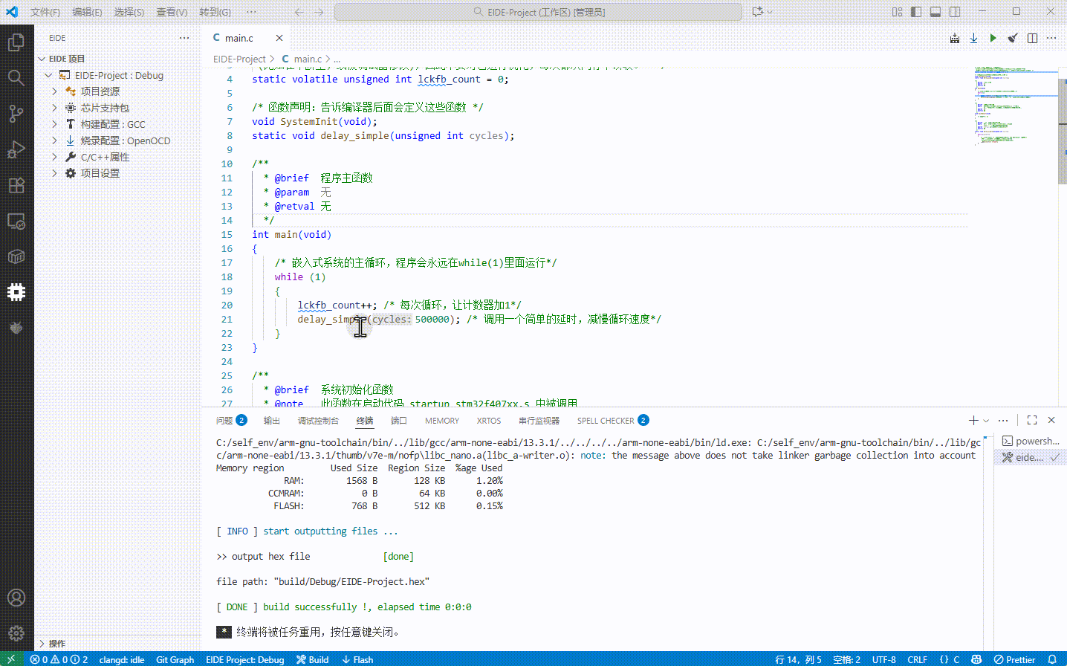Open the Extensions view in activity bar
1067x666 pixels.
click(x=16, y=185)
